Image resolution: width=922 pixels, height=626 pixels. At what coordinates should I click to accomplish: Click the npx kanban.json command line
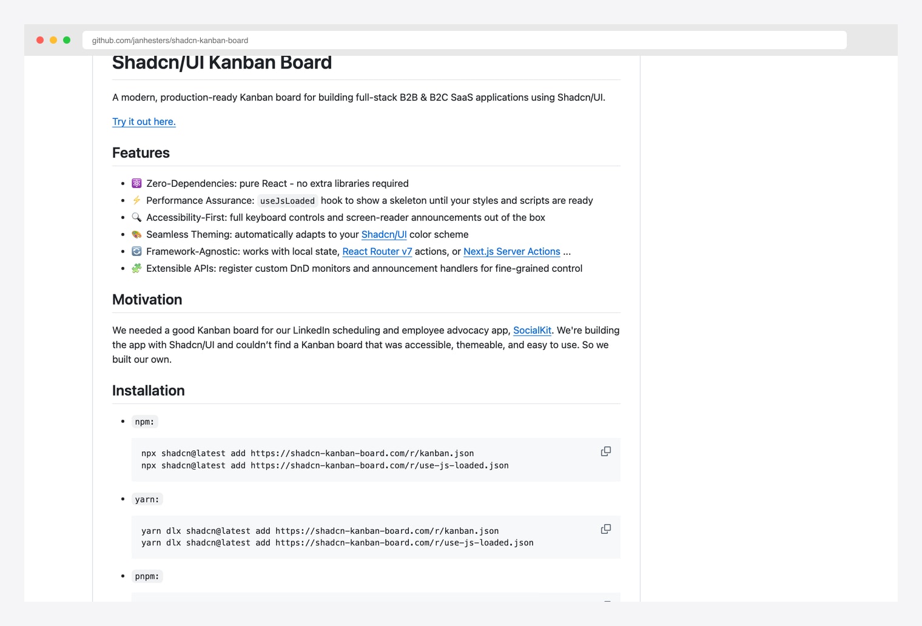[x=308, y=453]
